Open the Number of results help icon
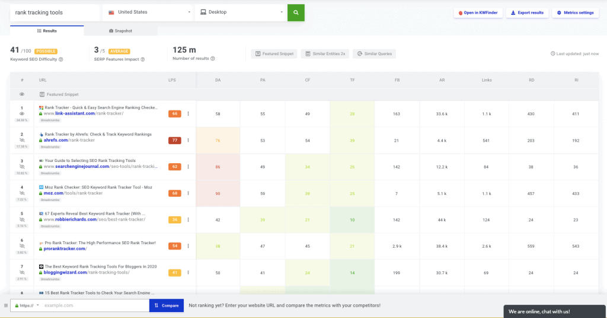The width and height of the screenshot is (607, 318). 213,59
